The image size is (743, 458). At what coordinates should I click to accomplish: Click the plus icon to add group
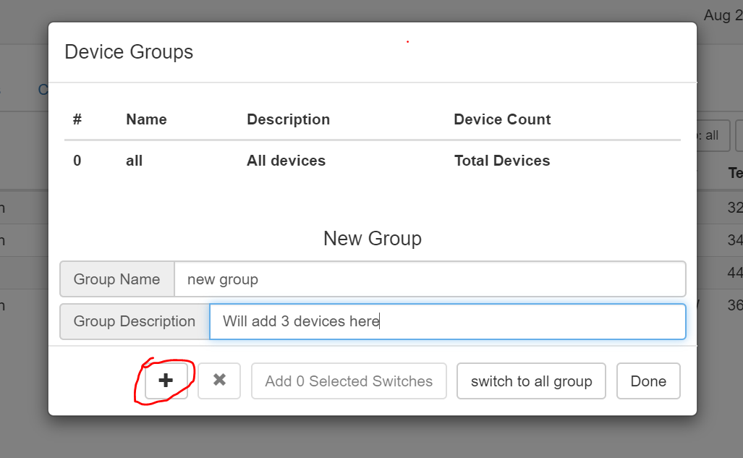(x=166, y=381)
